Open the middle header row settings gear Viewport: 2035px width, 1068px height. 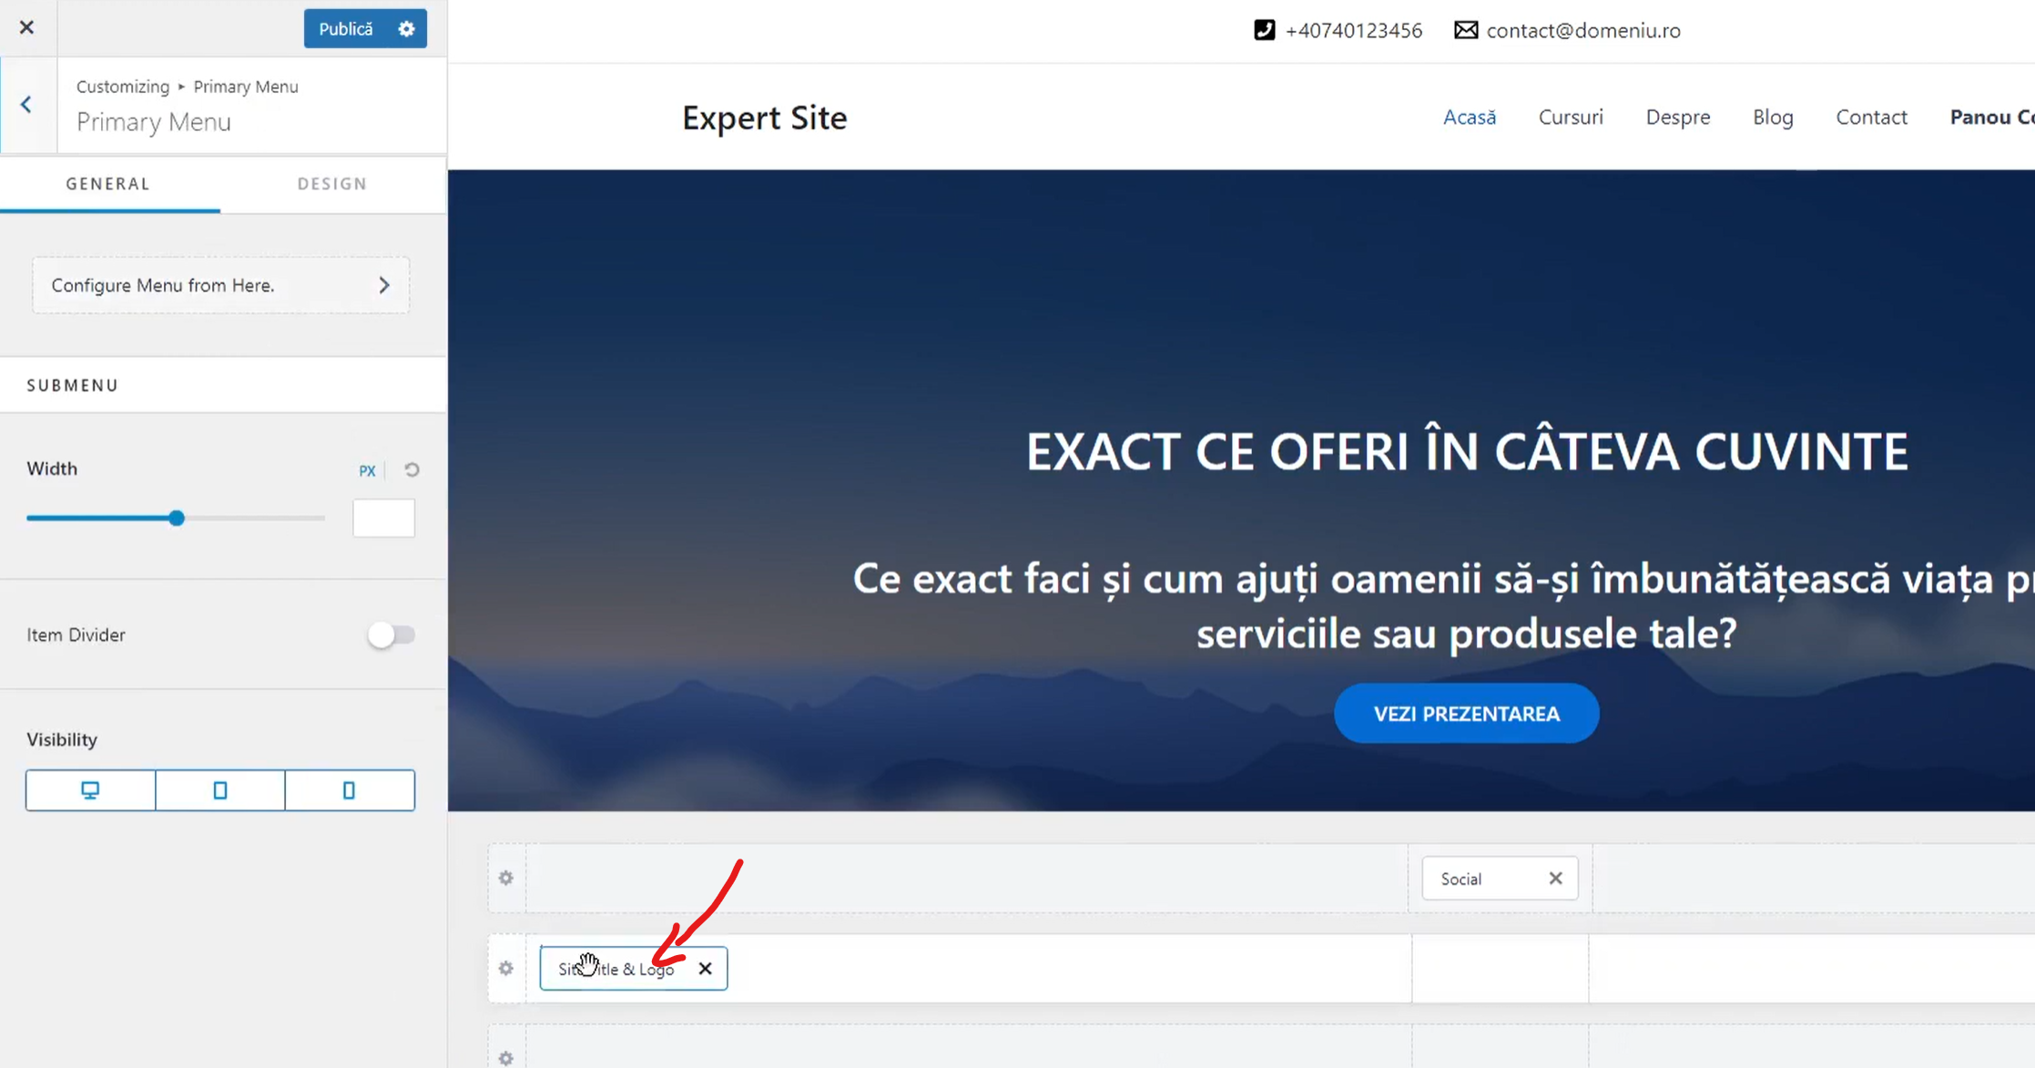[x=506, y=968]
